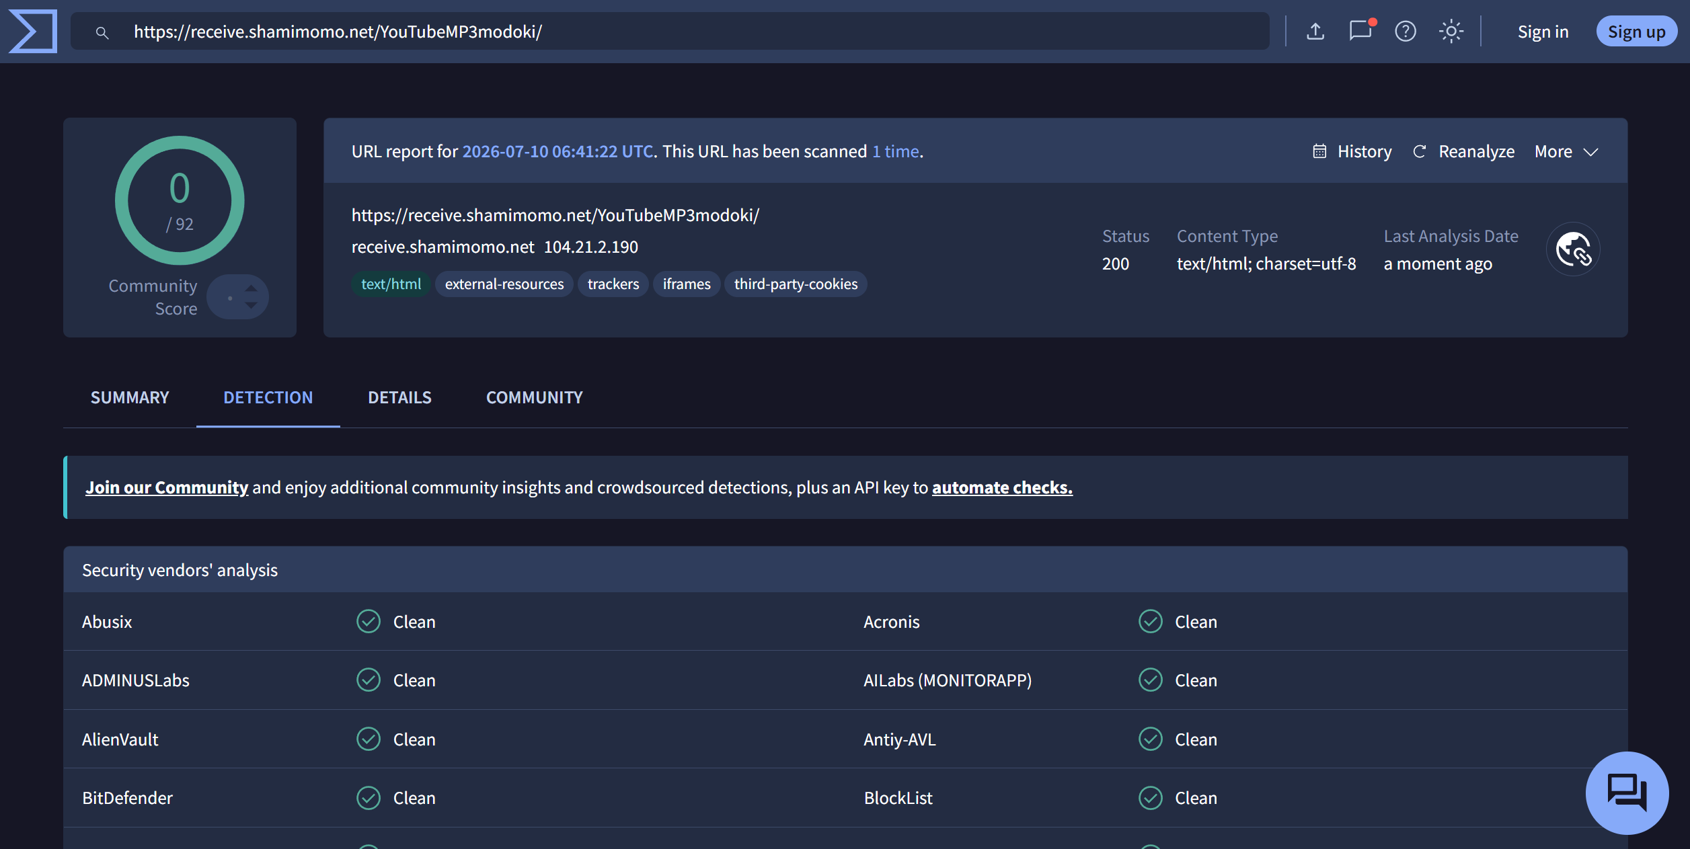Click the third-party-cookies tag chip
Screen dimensions: 1690x849
click(x=796, y=284)
